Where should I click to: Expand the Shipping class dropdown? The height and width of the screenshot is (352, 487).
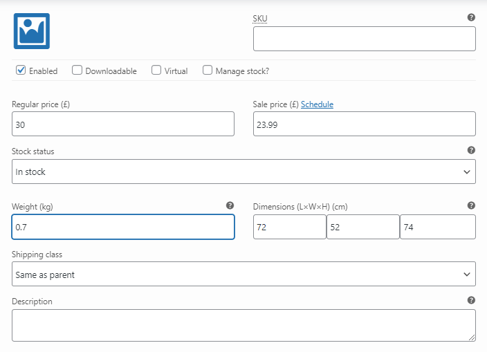pos(243,275)
